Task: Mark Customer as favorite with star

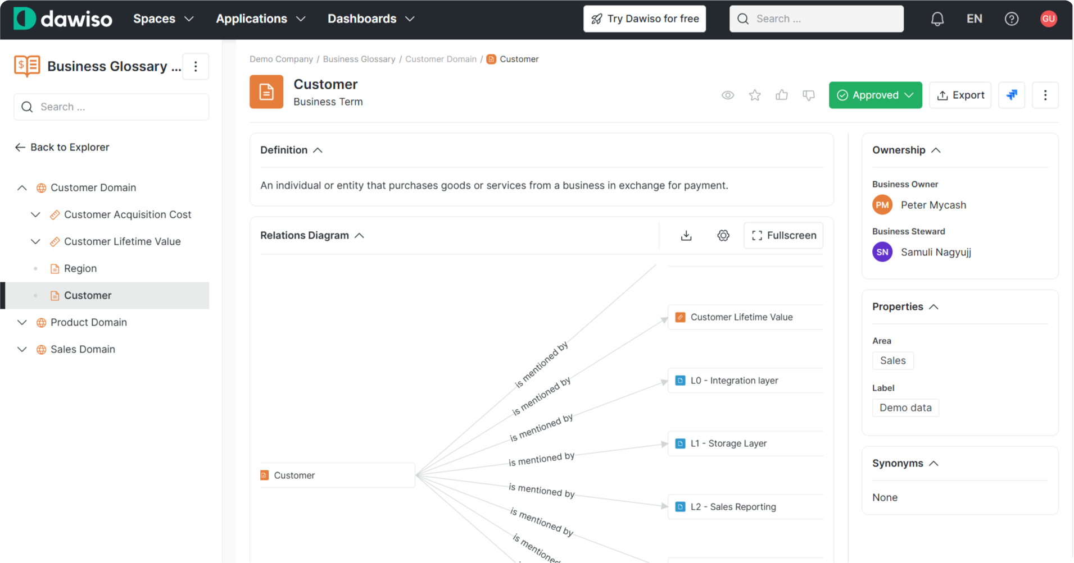Action: [x=754, y=95]
